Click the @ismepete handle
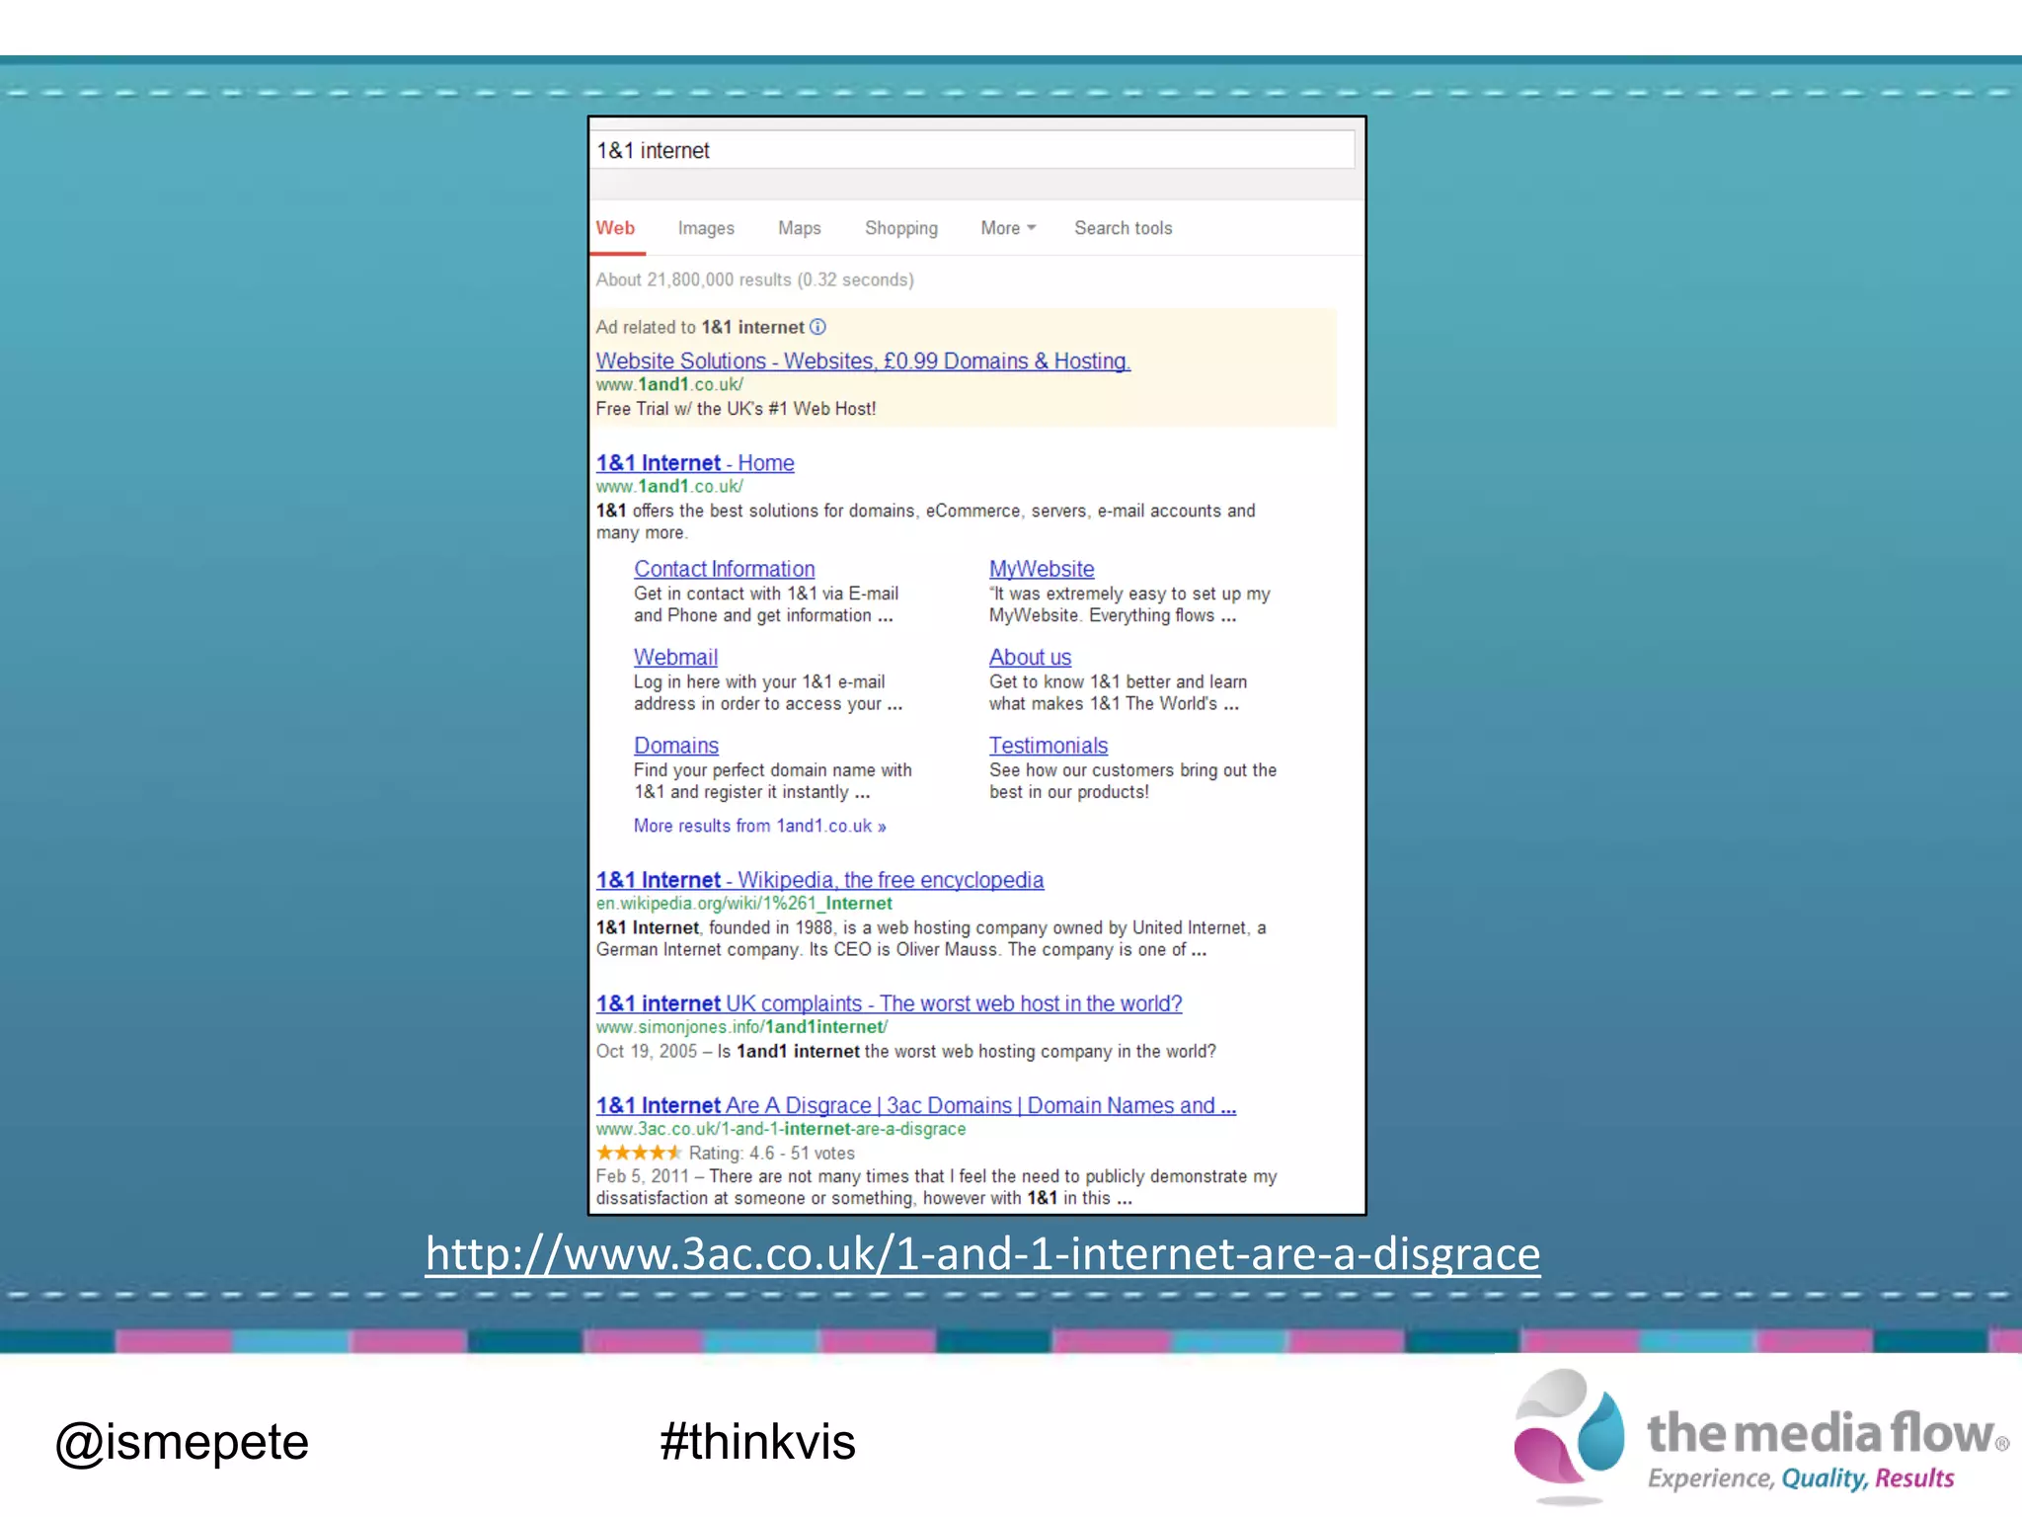 pos(182,1442)
